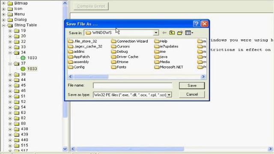
Task: Collapse the 37 string table folder
Action: [10, 64]
